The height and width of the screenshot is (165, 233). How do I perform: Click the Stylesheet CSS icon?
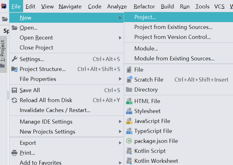click(x=129, y=111)
